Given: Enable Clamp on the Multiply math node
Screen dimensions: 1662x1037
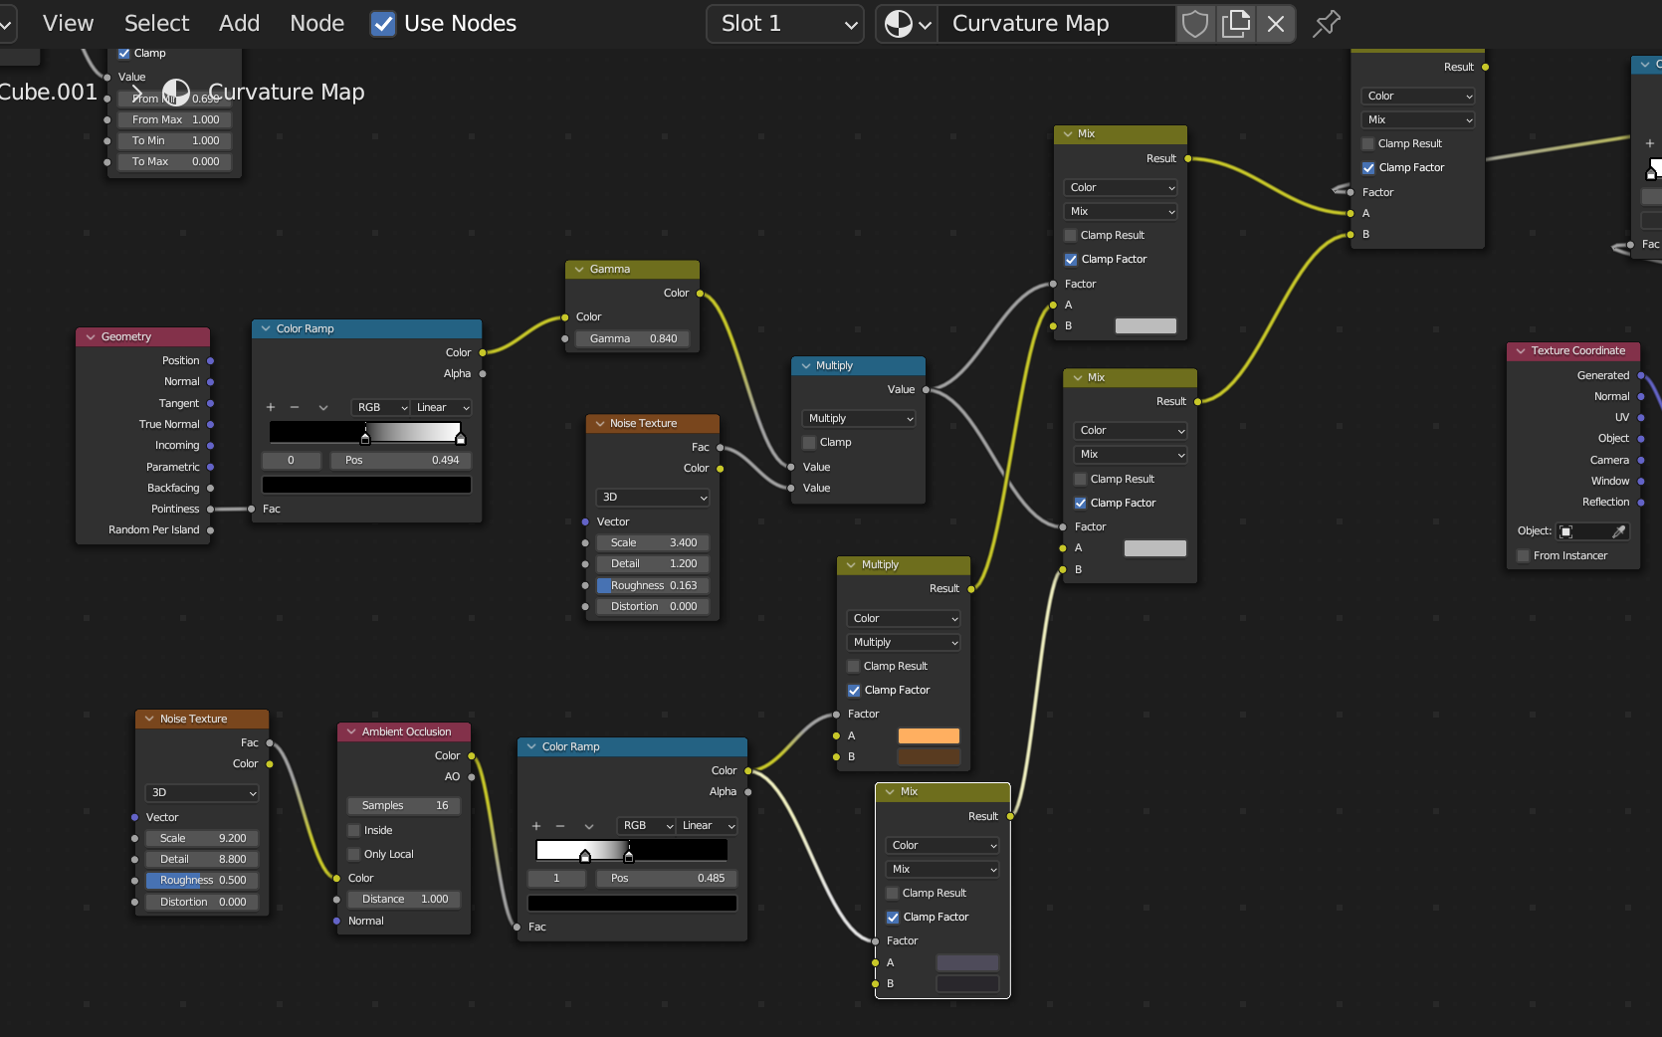Looking at the screenshot, I should click(x=809, y=443).
